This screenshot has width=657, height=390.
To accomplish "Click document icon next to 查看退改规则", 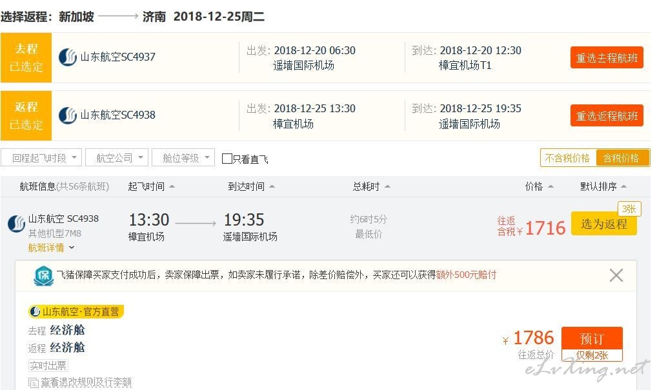I will tap(34, 382).
